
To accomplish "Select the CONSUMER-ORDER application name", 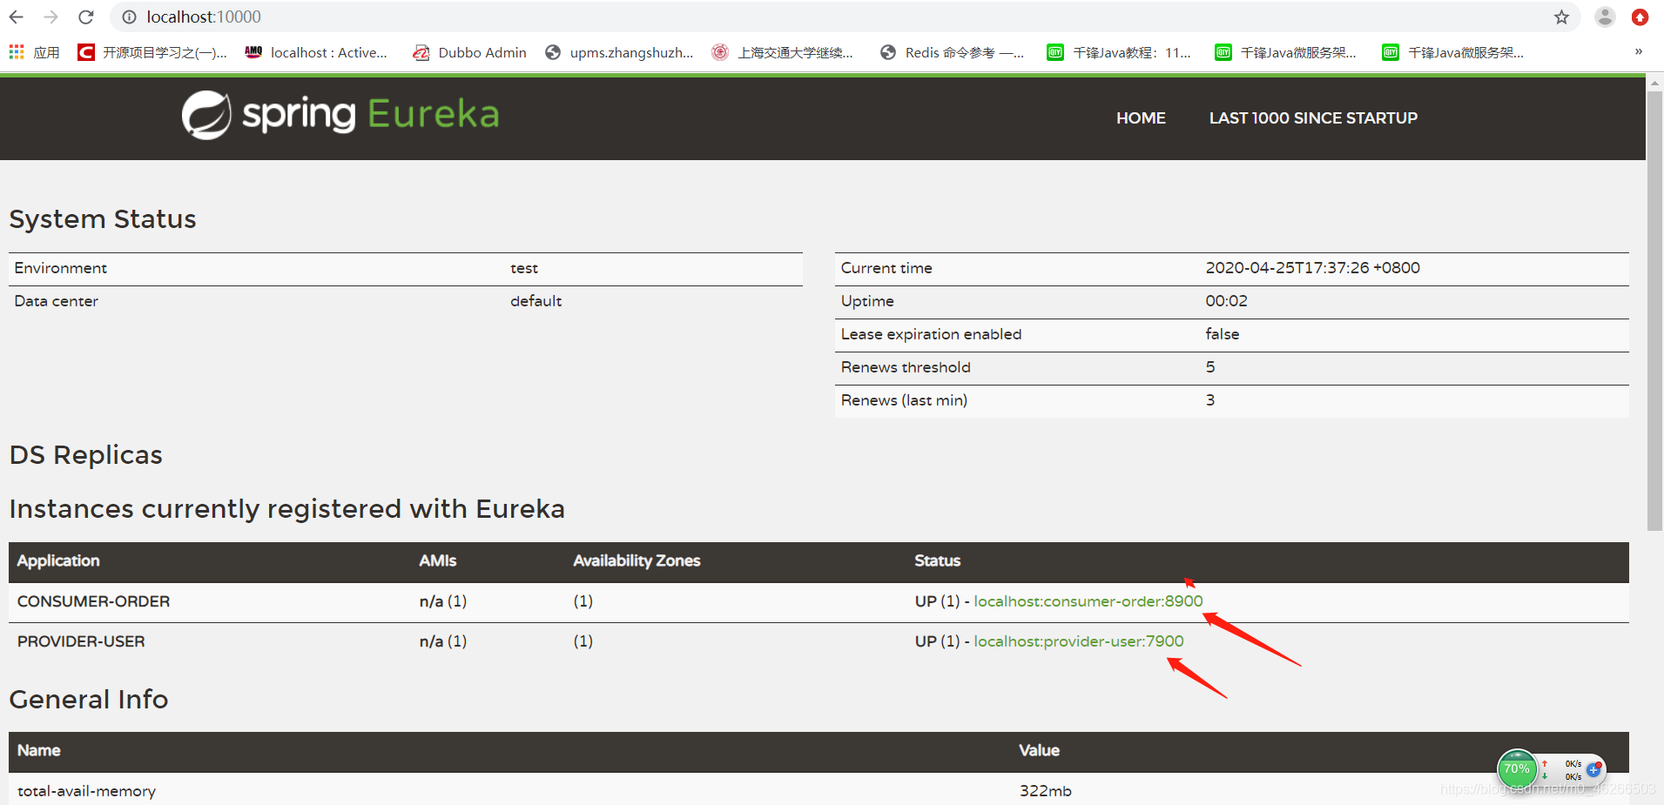I will point(93,601).
